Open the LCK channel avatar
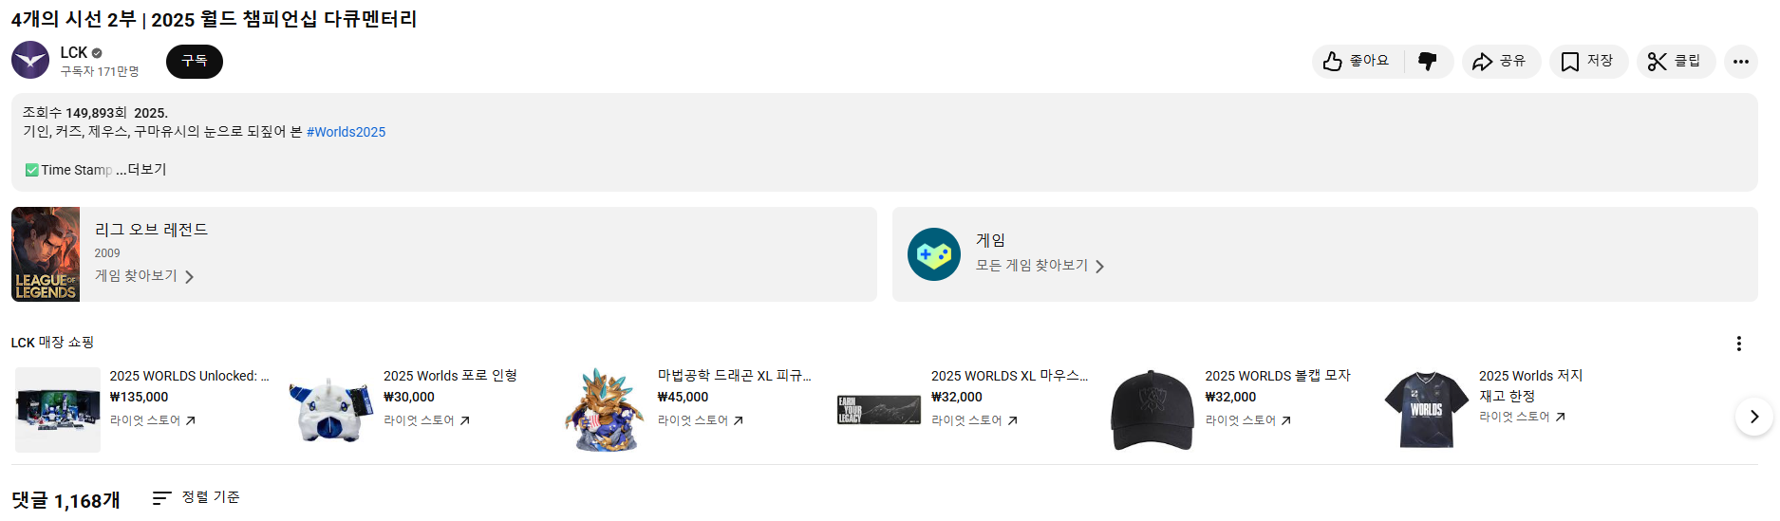 (30, 60)
